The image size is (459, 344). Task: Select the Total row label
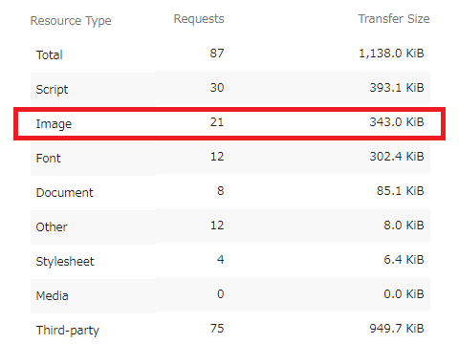point(50,54)
